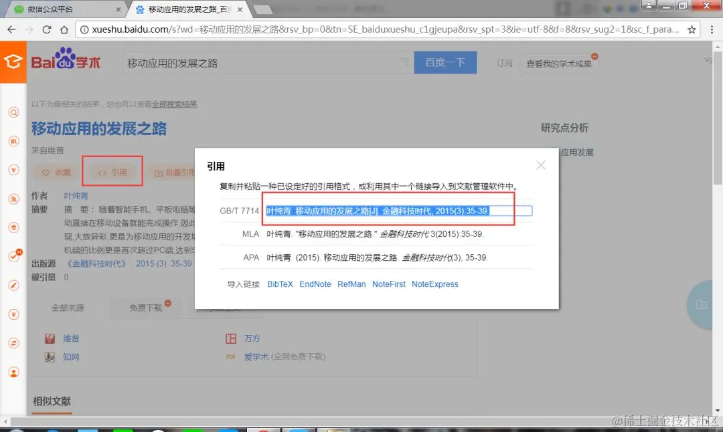Open the 知网 source link
Screen dimensions: 723x432
pos(71,357)
